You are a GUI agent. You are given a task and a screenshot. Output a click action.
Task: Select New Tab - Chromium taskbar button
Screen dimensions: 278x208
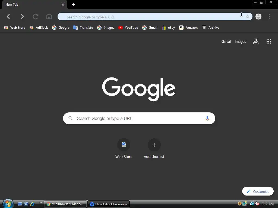pos(109,204)
